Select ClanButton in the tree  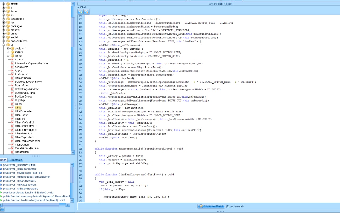(x=22, y=115)
